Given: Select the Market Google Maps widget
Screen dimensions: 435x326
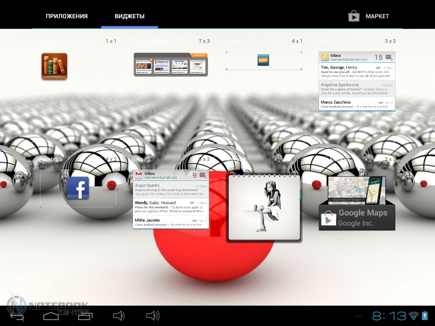Looking at the screenshot, I should 357,203.
